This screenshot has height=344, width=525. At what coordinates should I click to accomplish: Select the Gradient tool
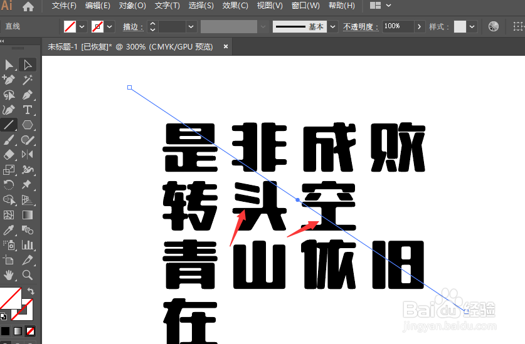point(28,215)
